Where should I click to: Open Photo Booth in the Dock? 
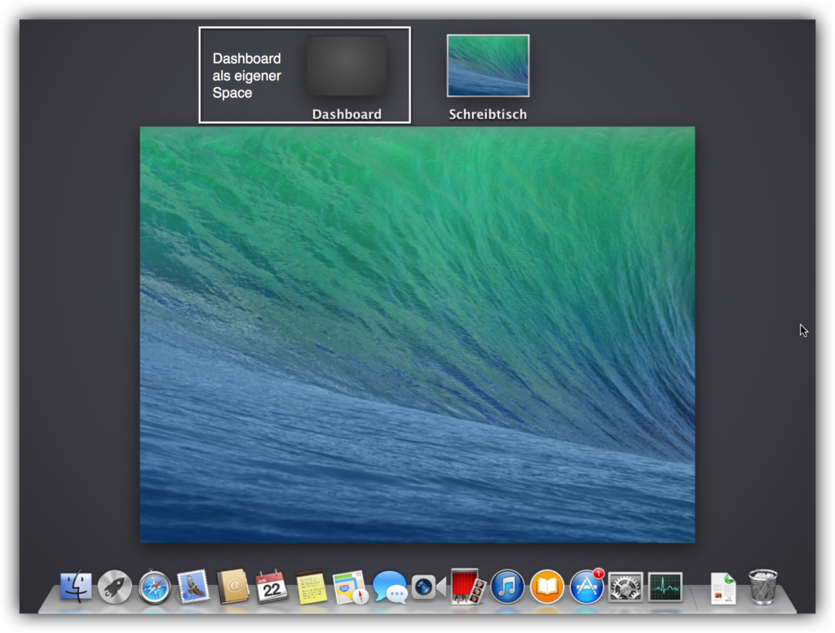467,587
